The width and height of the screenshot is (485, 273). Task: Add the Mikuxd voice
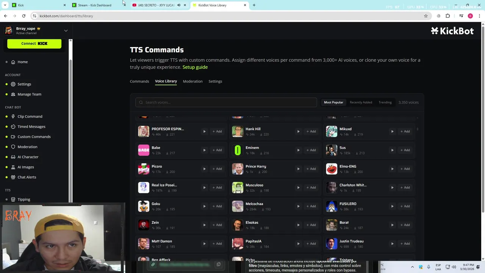click(405, 132)
